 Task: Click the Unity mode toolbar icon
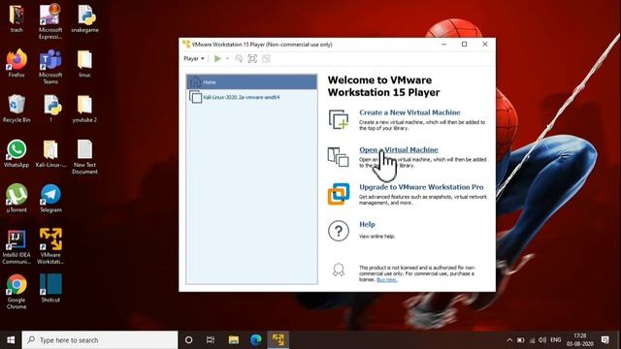coord(266,58)
